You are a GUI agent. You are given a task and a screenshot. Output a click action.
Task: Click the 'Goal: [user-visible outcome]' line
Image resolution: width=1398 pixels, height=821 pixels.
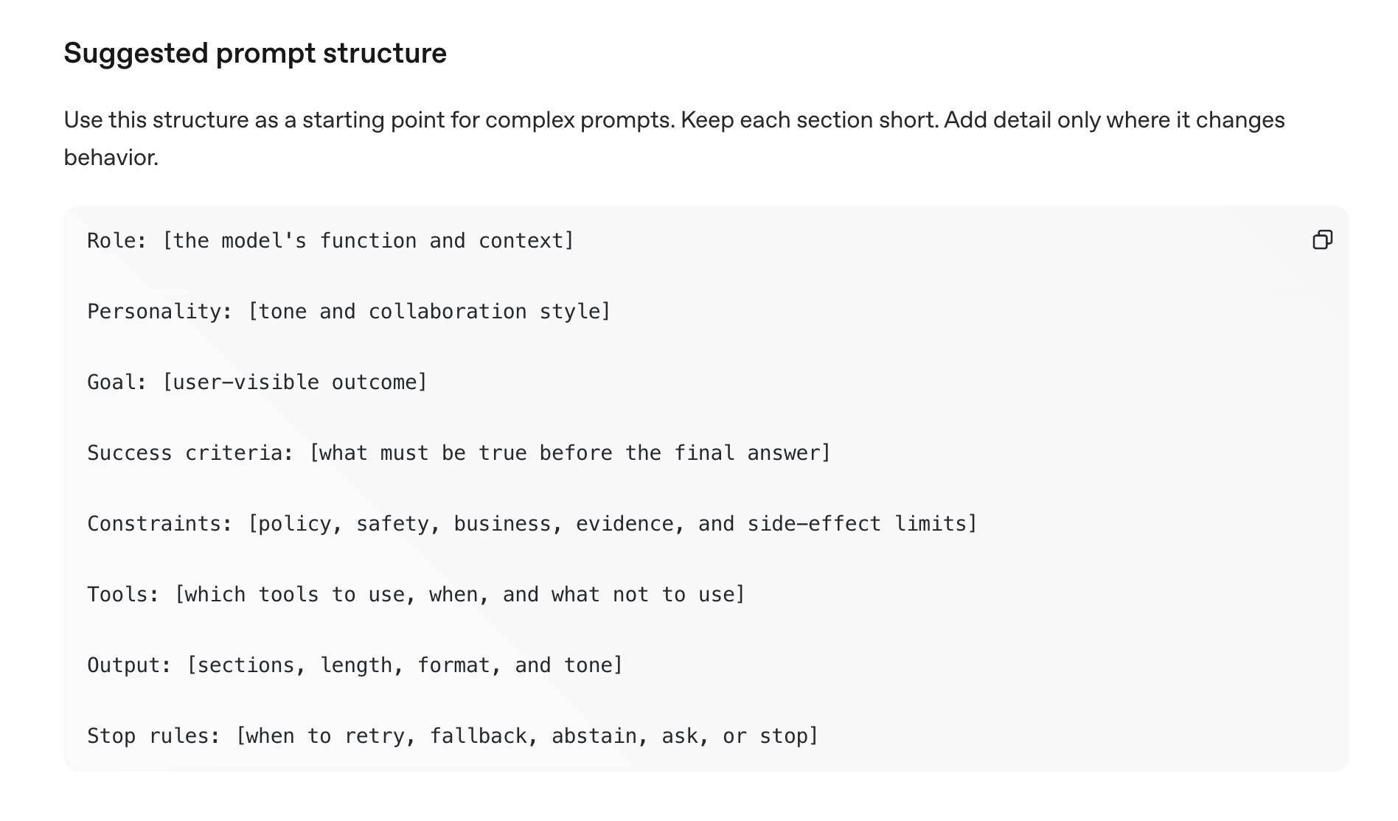coord(257,382)
